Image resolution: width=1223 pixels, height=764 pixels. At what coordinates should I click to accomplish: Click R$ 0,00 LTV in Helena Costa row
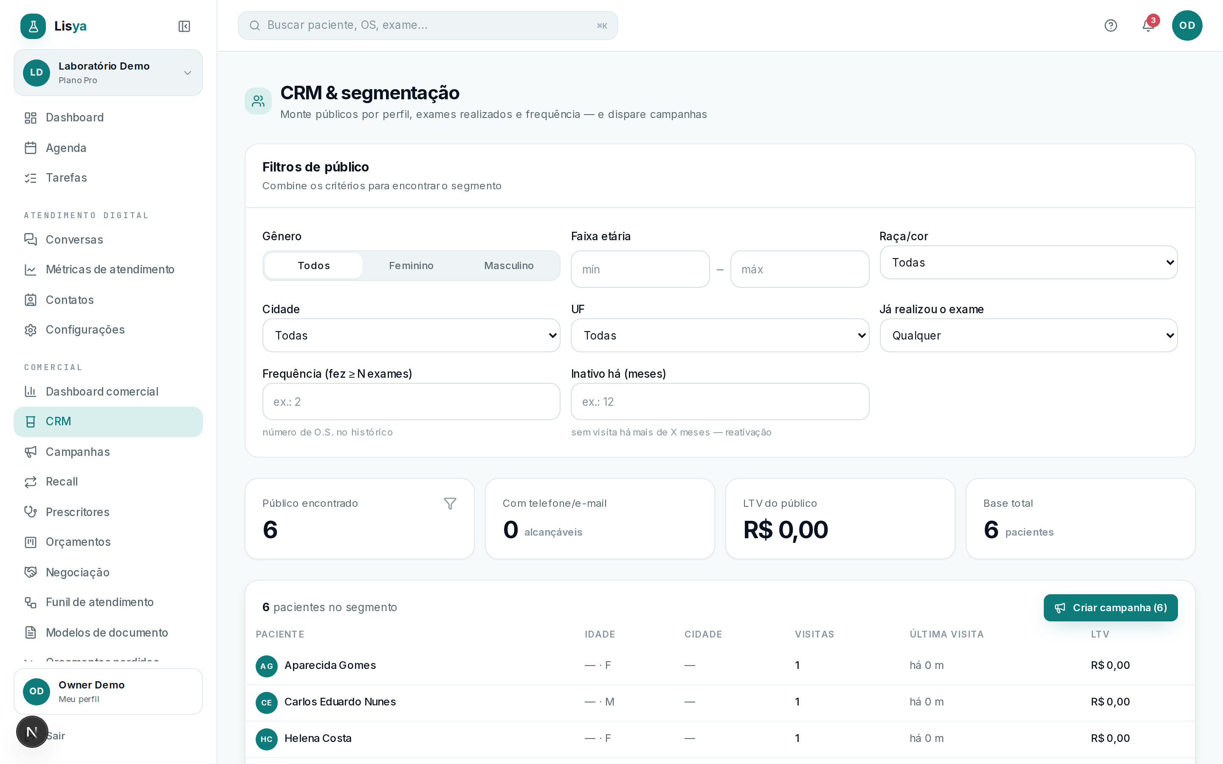tap(1110, 738)
